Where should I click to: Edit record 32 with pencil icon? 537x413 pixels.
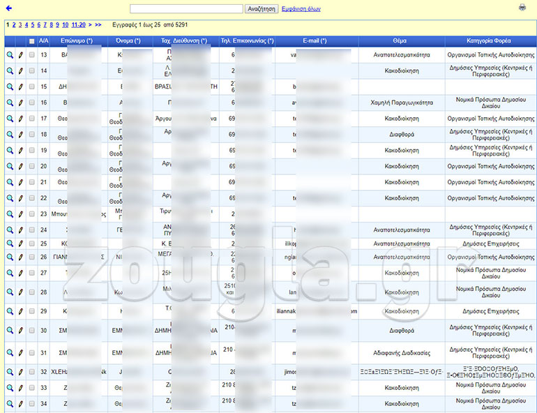pyautogui.click(x=21, y=372)
